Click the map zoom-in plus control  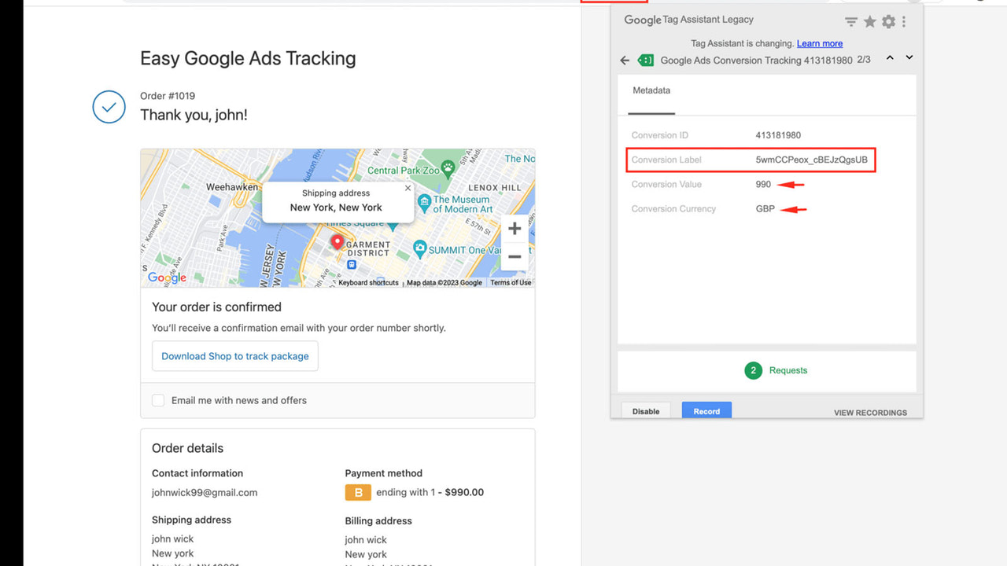(515, 228)
